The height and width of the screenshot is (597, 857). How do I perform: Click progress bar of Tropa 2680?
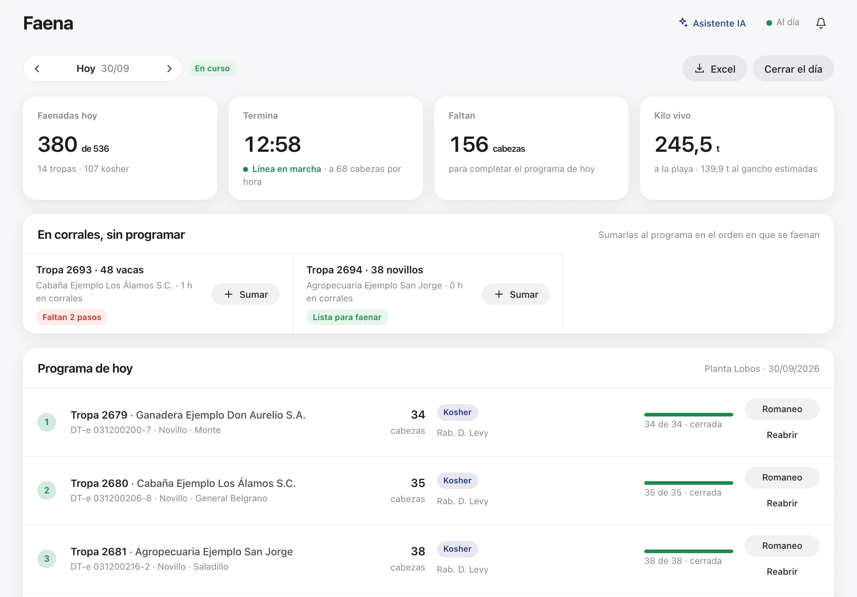689,483
